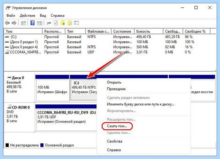Select CCCOMA_X64FRE_RU-RU_DV9 (D:) partition block

(x=66, y=117)
